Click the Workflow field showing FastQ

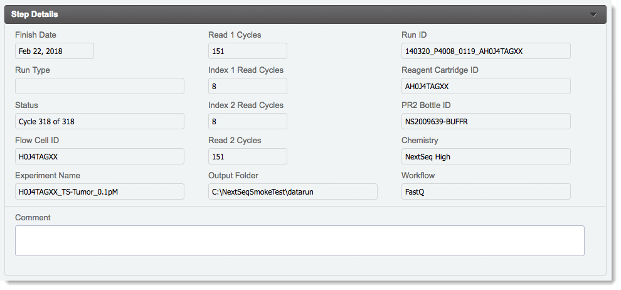486,191
